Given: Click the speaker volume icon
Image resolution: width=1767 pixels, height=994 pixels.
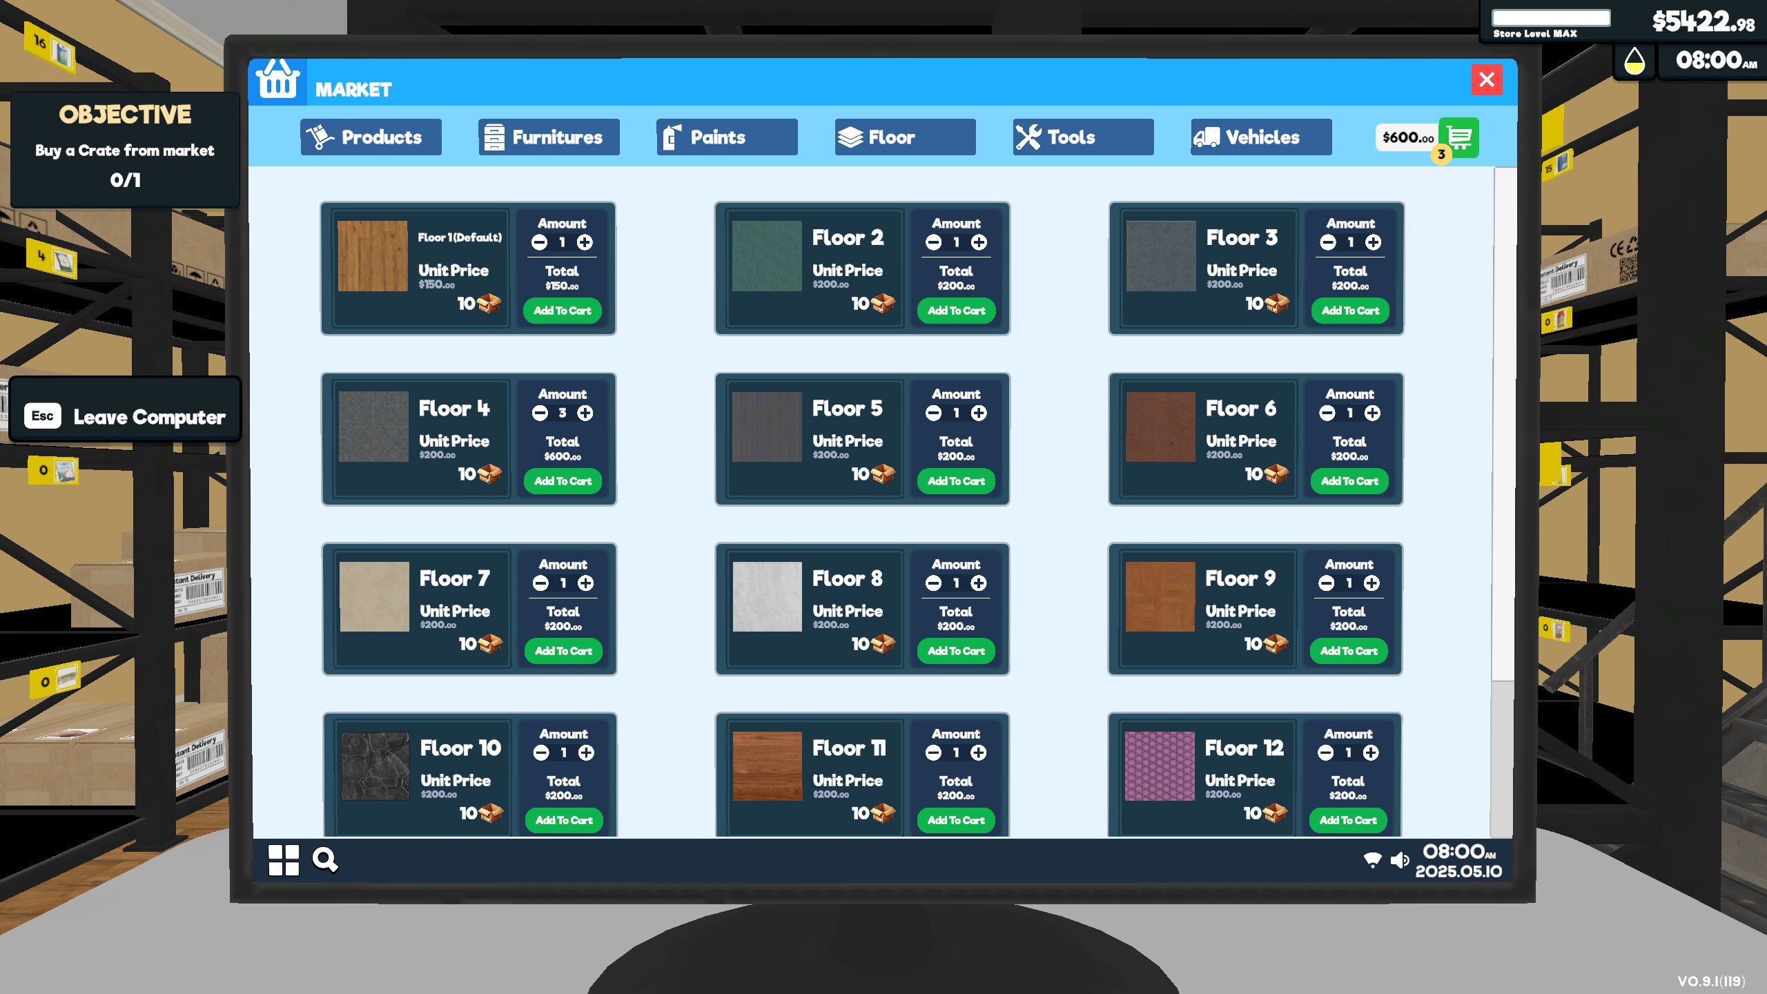Looking at the screenshot, I should (1400, 860).
